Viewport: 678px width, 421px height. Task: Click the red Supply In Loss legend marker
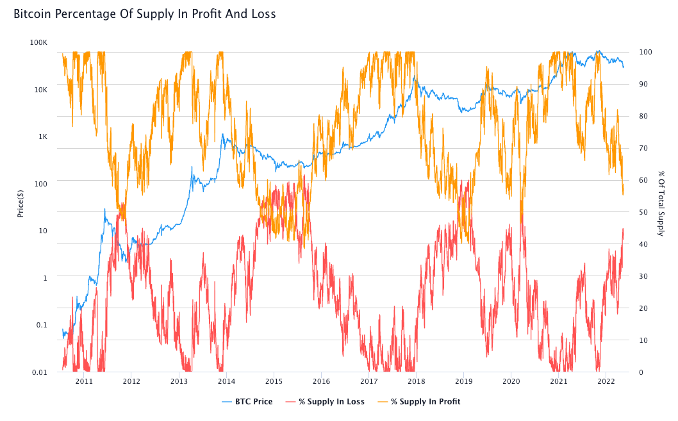click(290, 402)
